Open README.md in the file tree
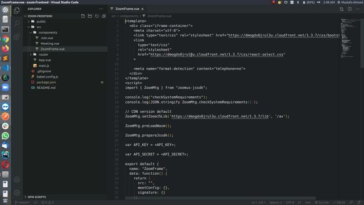Screen dimensions: 364x205 (x=65, y=88)
